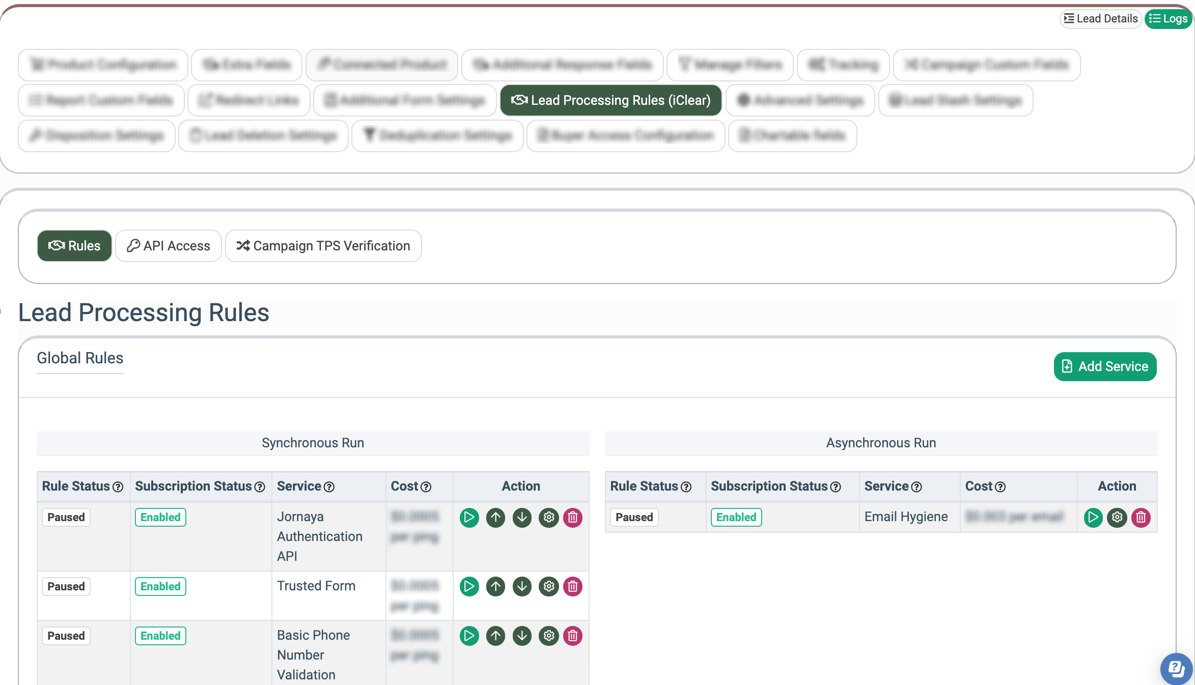Open Email Hygiene rule settings gear

(x=1117, y=518)
